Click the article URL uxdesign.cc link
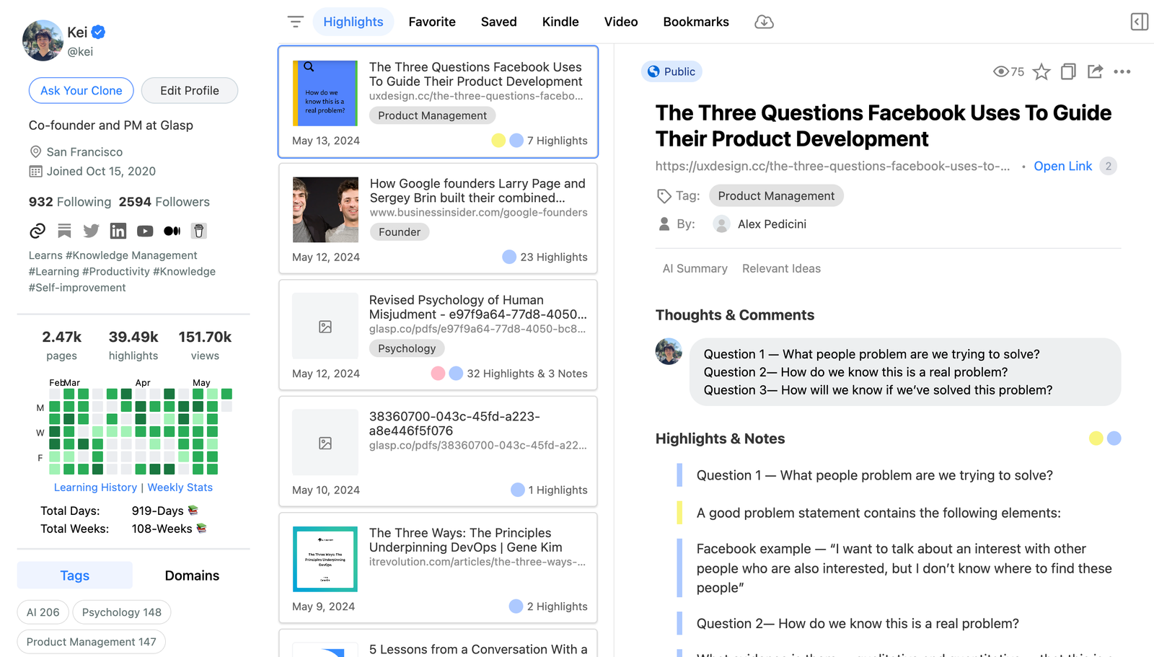 832,166
